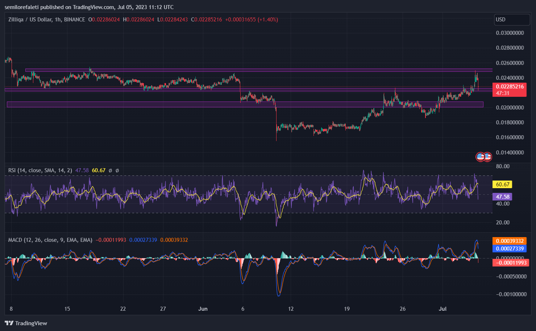Click the RSI axis 40.00 label
This screenshot has width=536, height=331.
click(503, 204)
